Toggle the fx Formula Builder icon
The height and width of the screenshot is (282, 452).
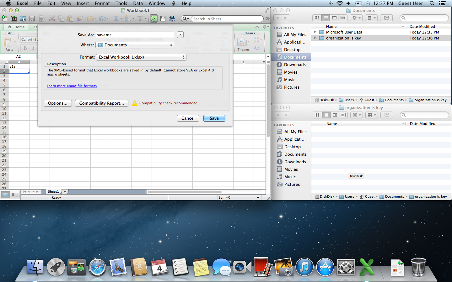point(154,19)
